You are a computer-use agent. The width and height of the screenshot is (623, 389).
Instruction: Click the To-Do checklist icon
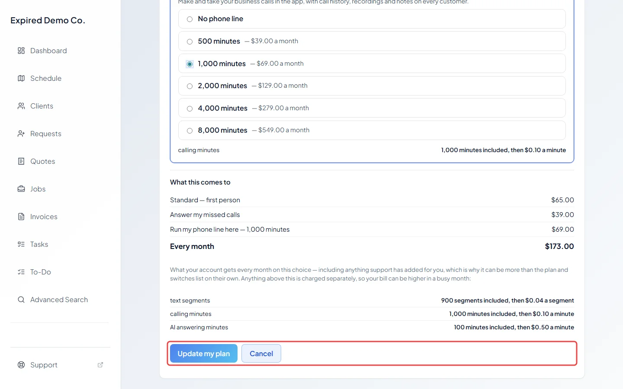(x=21, y=272)
